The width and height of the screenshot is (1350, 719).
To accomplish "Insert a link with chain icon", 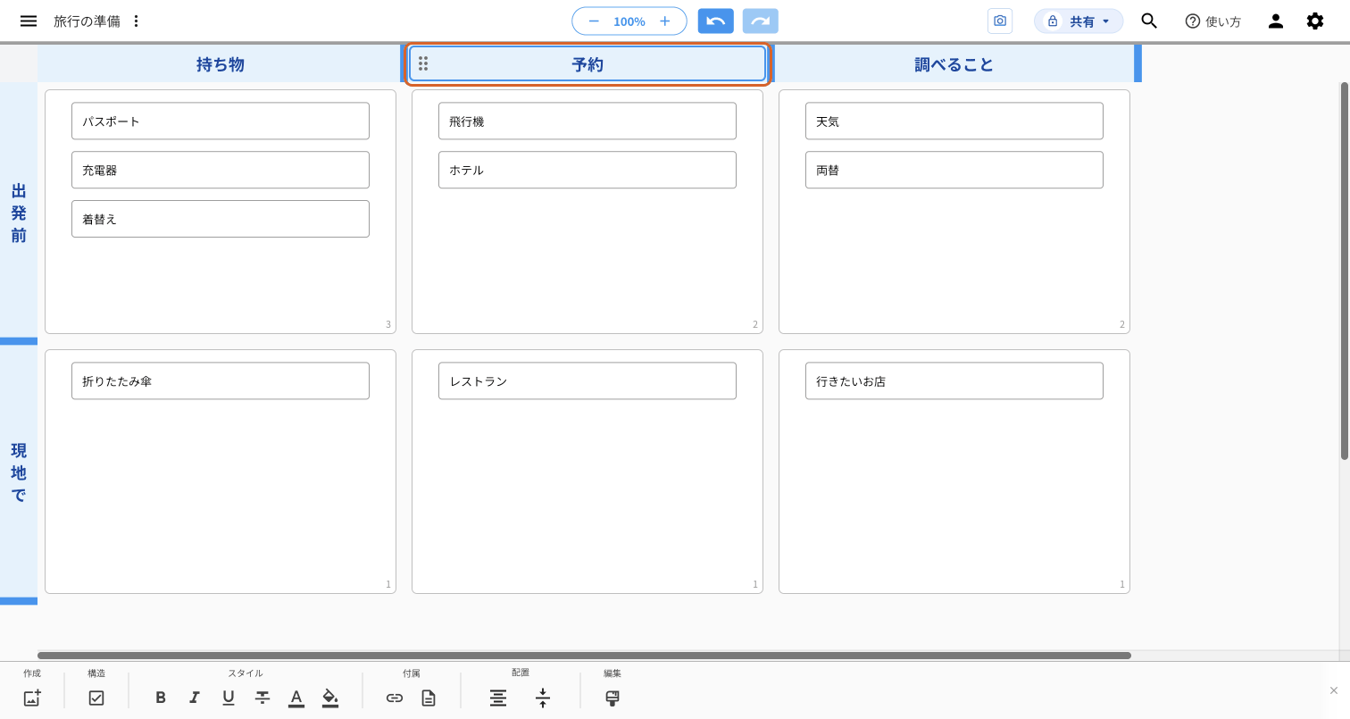I will click(x=395, y=698).
